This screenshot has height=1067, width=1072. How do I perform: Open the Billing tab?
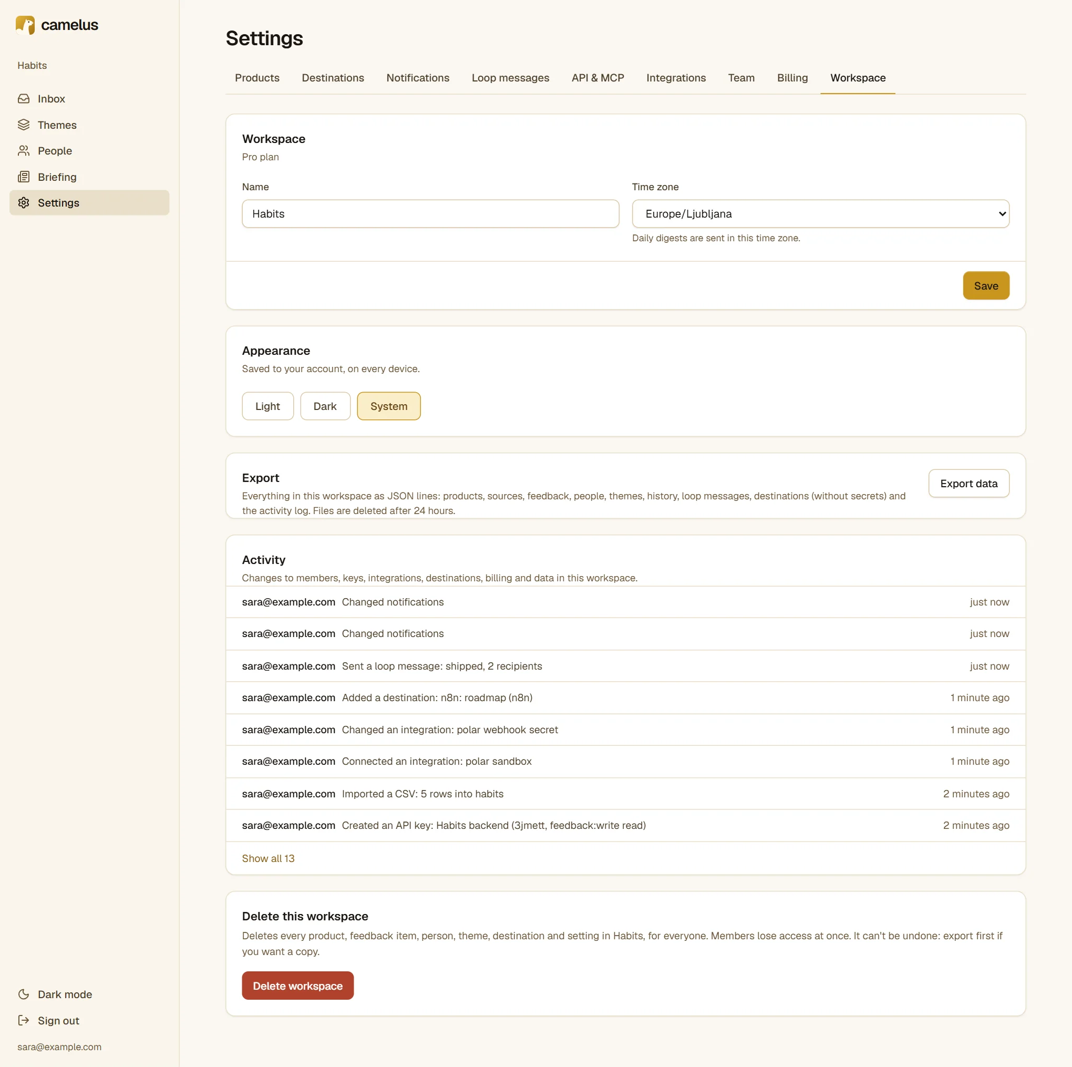point(793,78)
